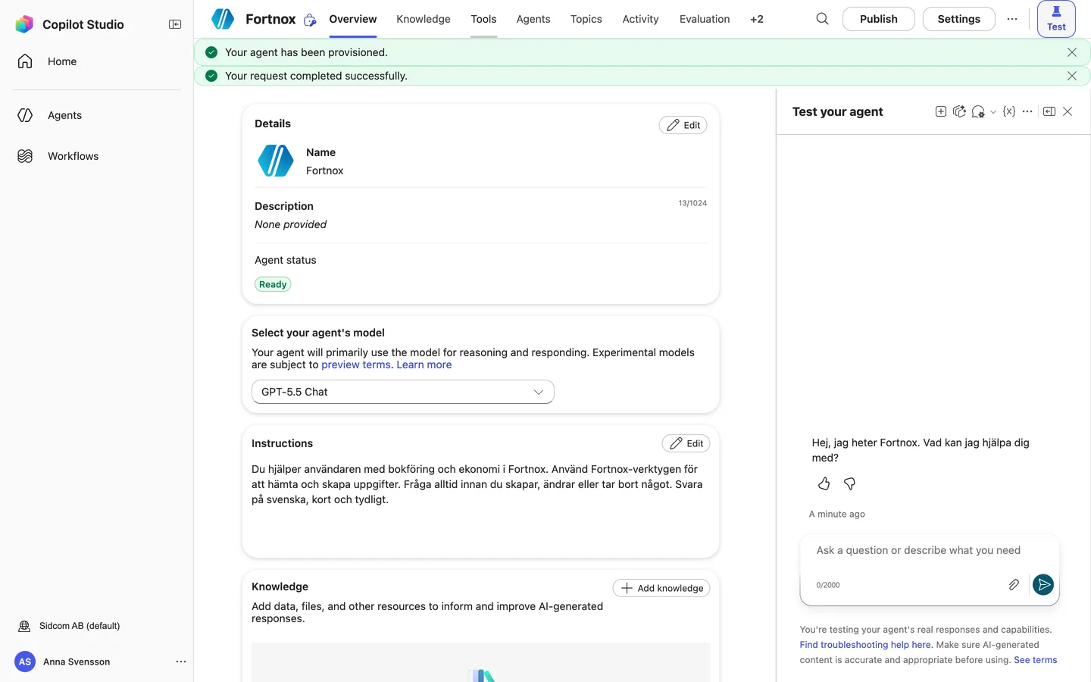Screen dimensions: 1091x682
Task: Expand the +2 overflow tabs
Action: tap(757, 19)
